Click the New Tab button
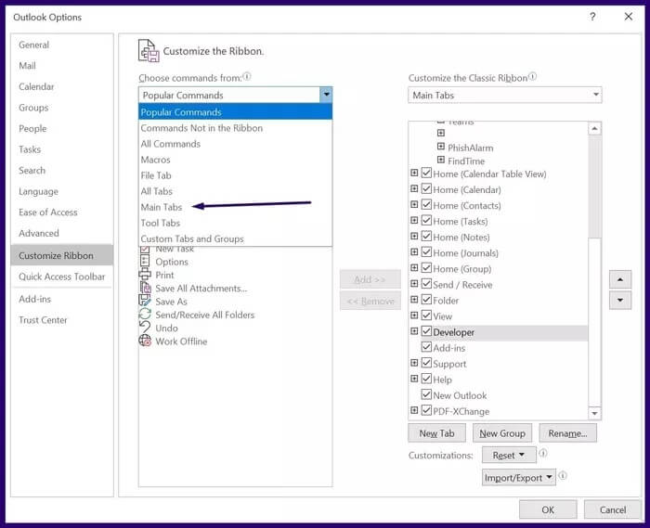Image resolution: width=650 pixels, height=528 pixels. [436, 433]
